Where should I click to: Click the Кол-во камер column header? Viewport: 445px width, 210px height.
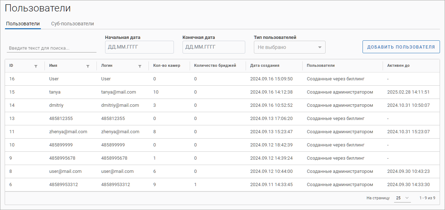coord(166,66)
